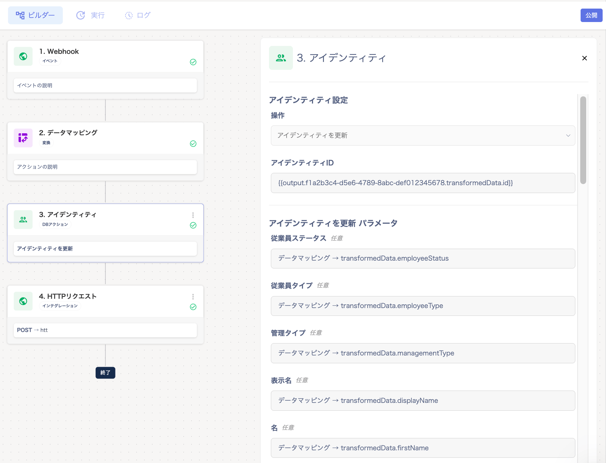Click the 実行 tab refresh icon

point(81,15)
